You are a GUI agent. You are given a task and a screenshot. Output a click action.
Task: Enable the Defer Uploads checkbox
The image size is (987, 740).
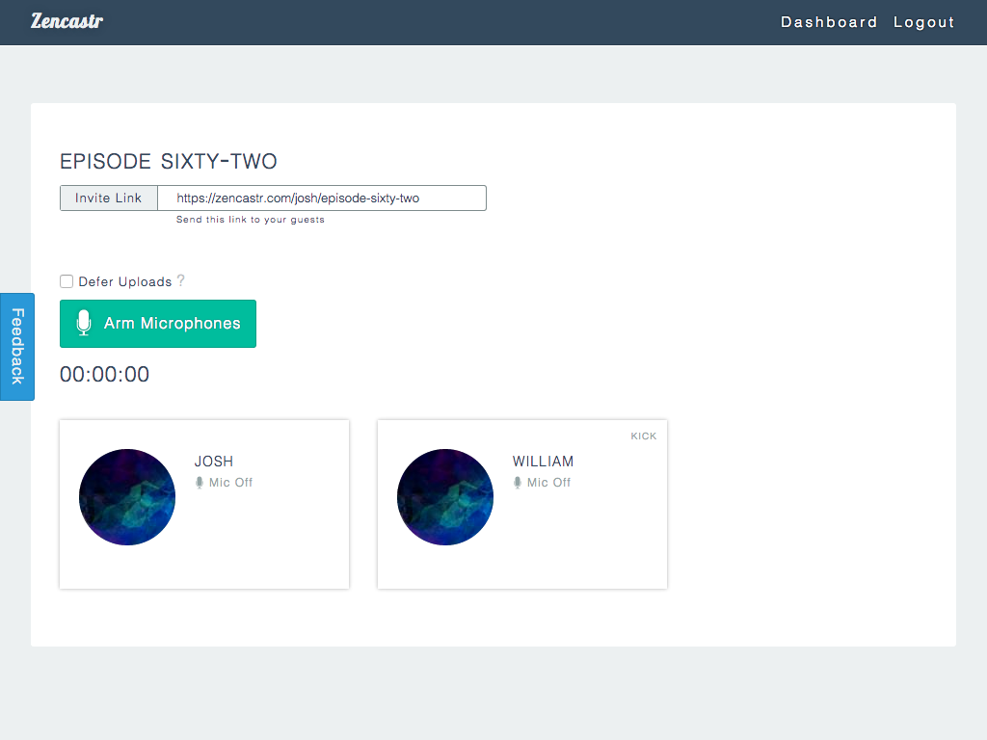coord(67,281)
